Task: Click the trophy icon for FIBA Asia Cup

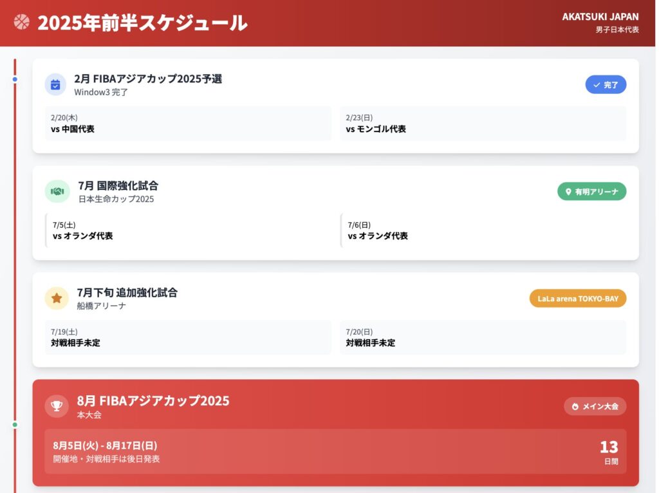Action: [x=57, y=406]
